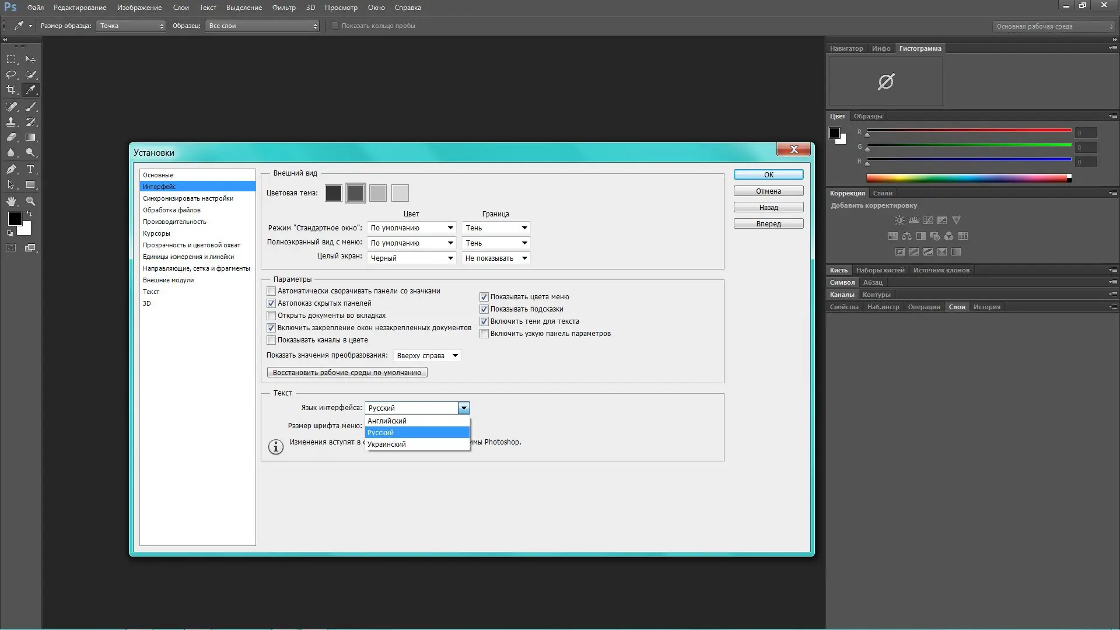Select 'Курсоры' in settings list
Image resolution: width=1120 pixels, height=630 pixels.
[x=156, y=233]
